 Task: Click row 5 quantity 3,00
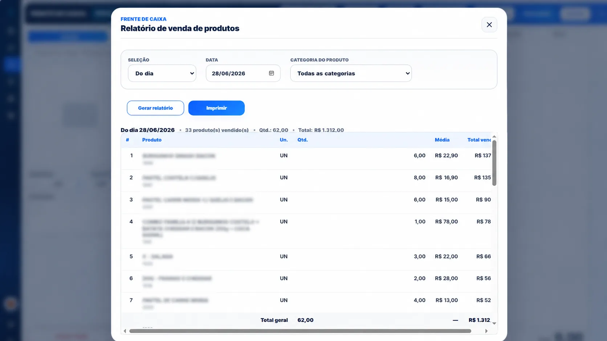click(419, 257)
